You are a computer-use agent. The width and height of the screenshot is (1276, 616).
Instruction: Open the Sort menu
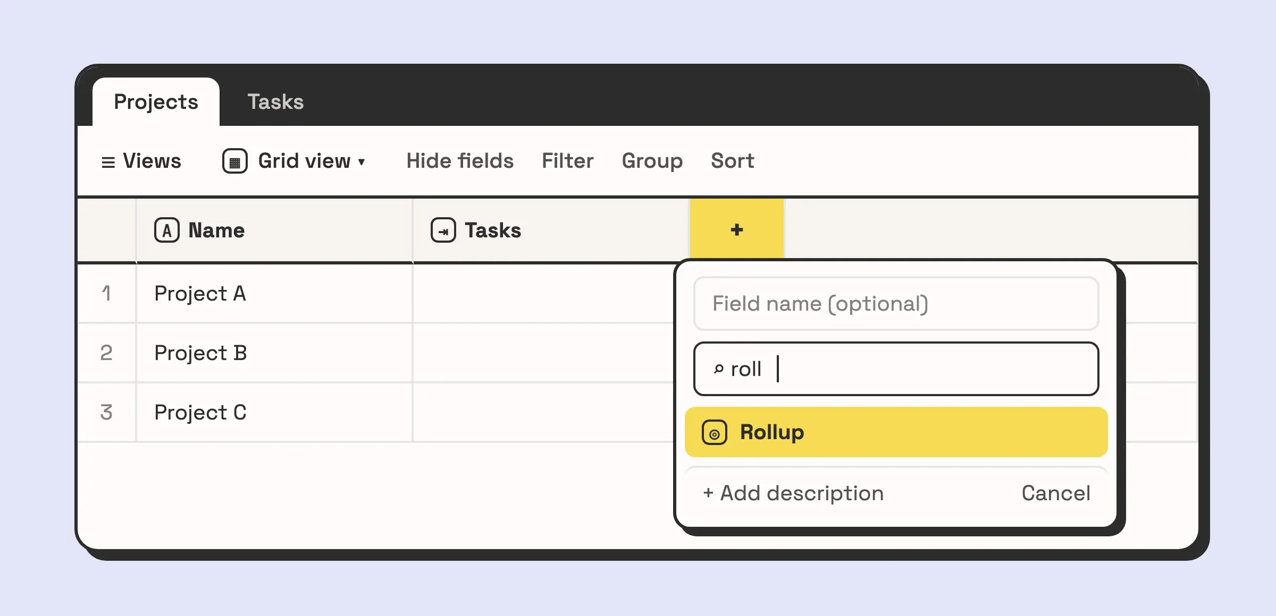(732, 161)
